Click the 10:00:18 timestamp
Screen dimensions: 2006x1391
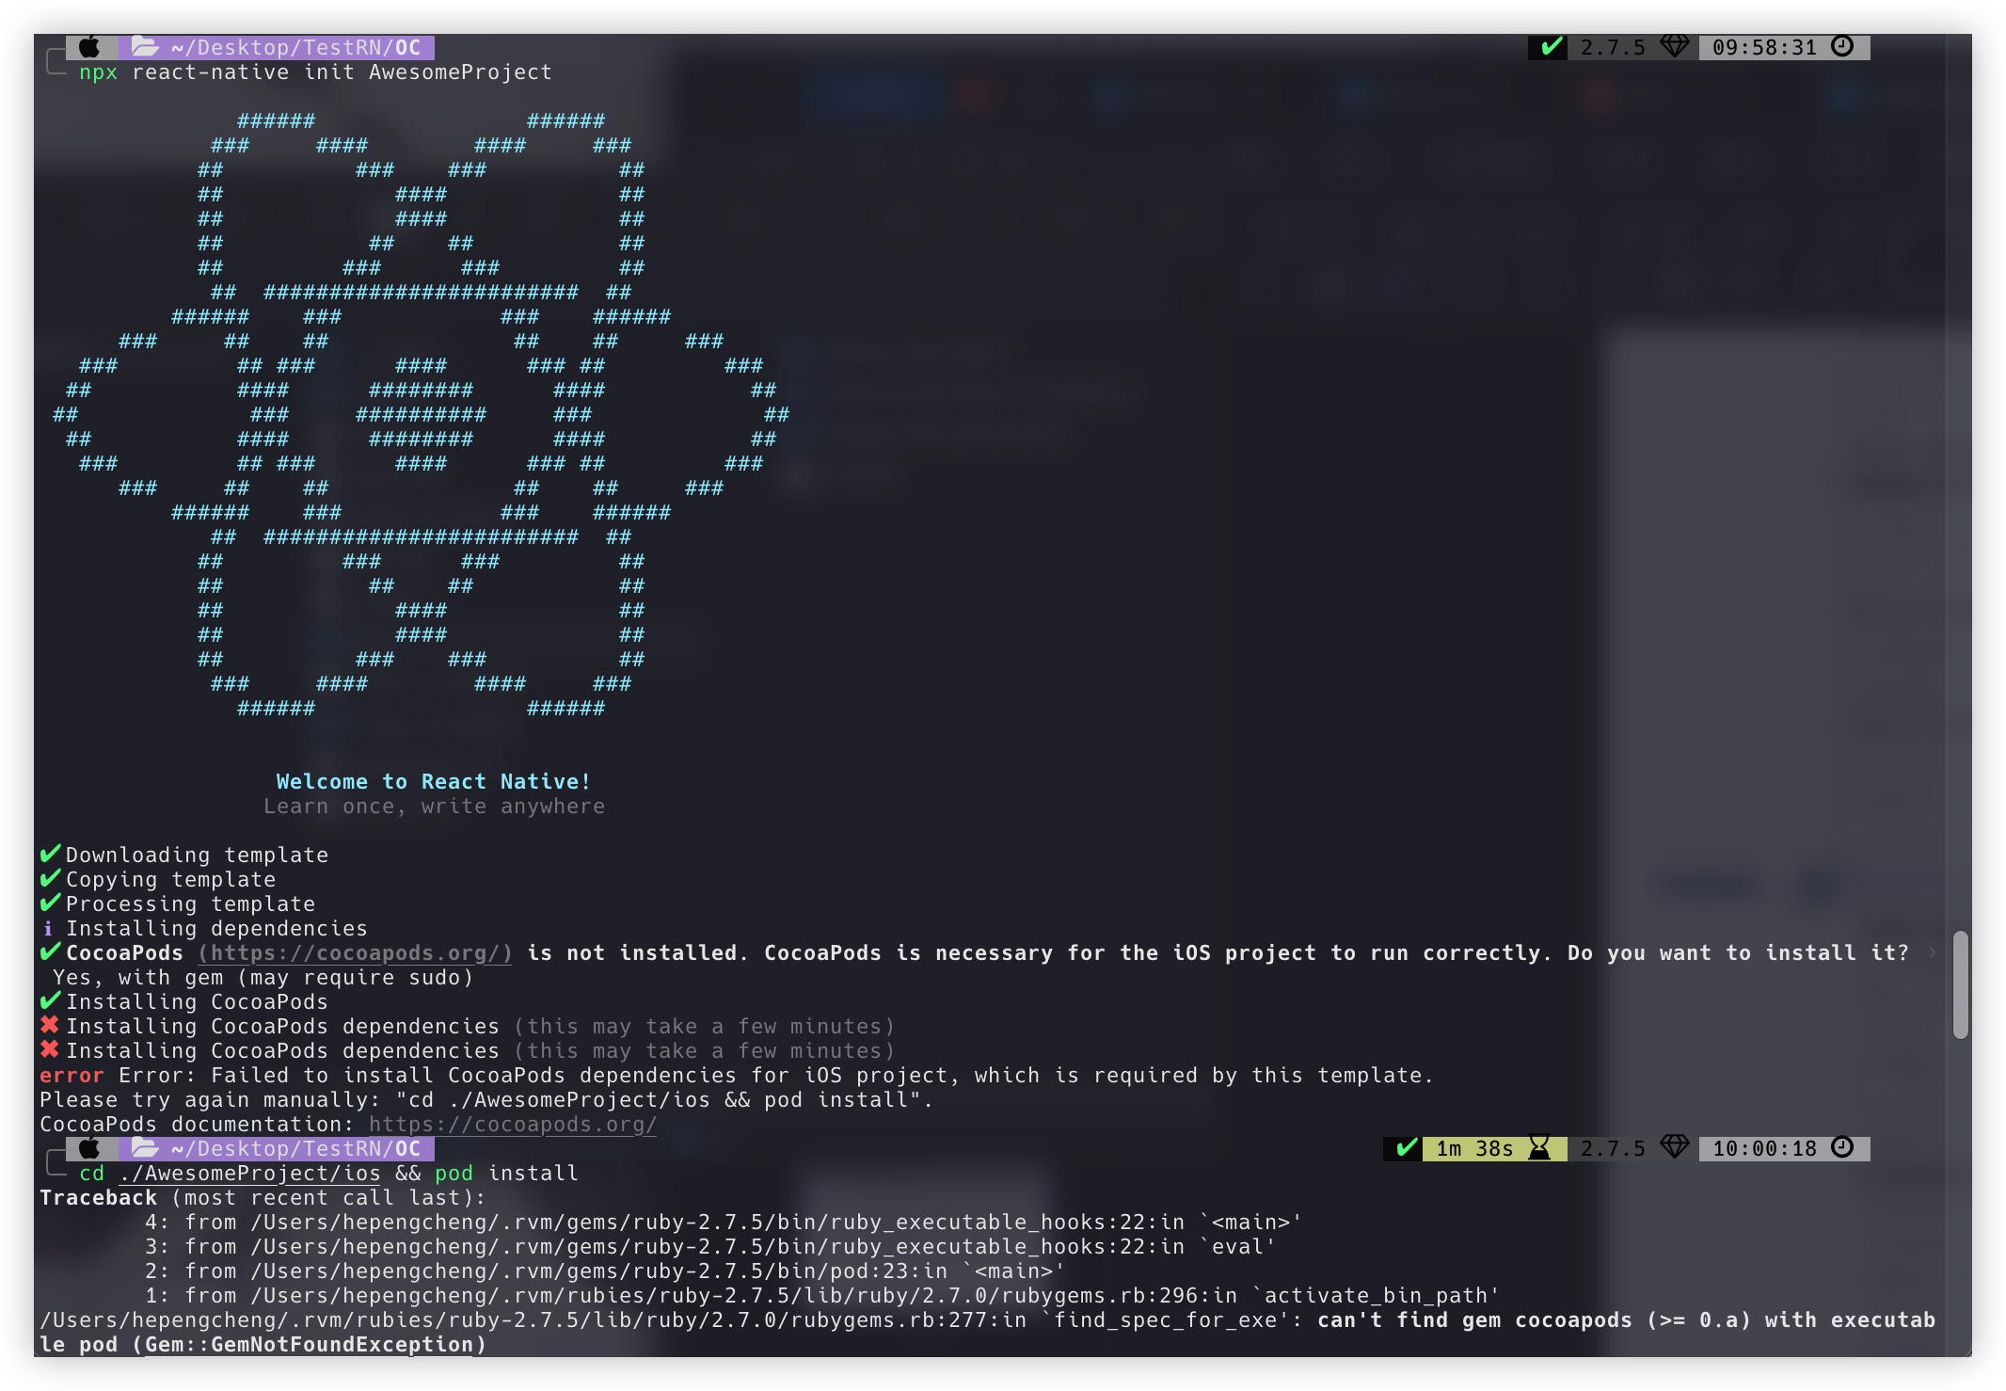click(x=1765, y=1149)
